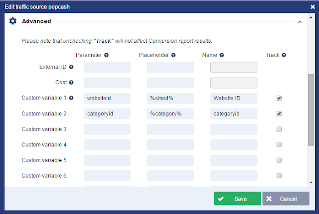Enable Track for Custom variable 4
The image size is (319, 214).
pyautogui.click(x=279, y=144)
